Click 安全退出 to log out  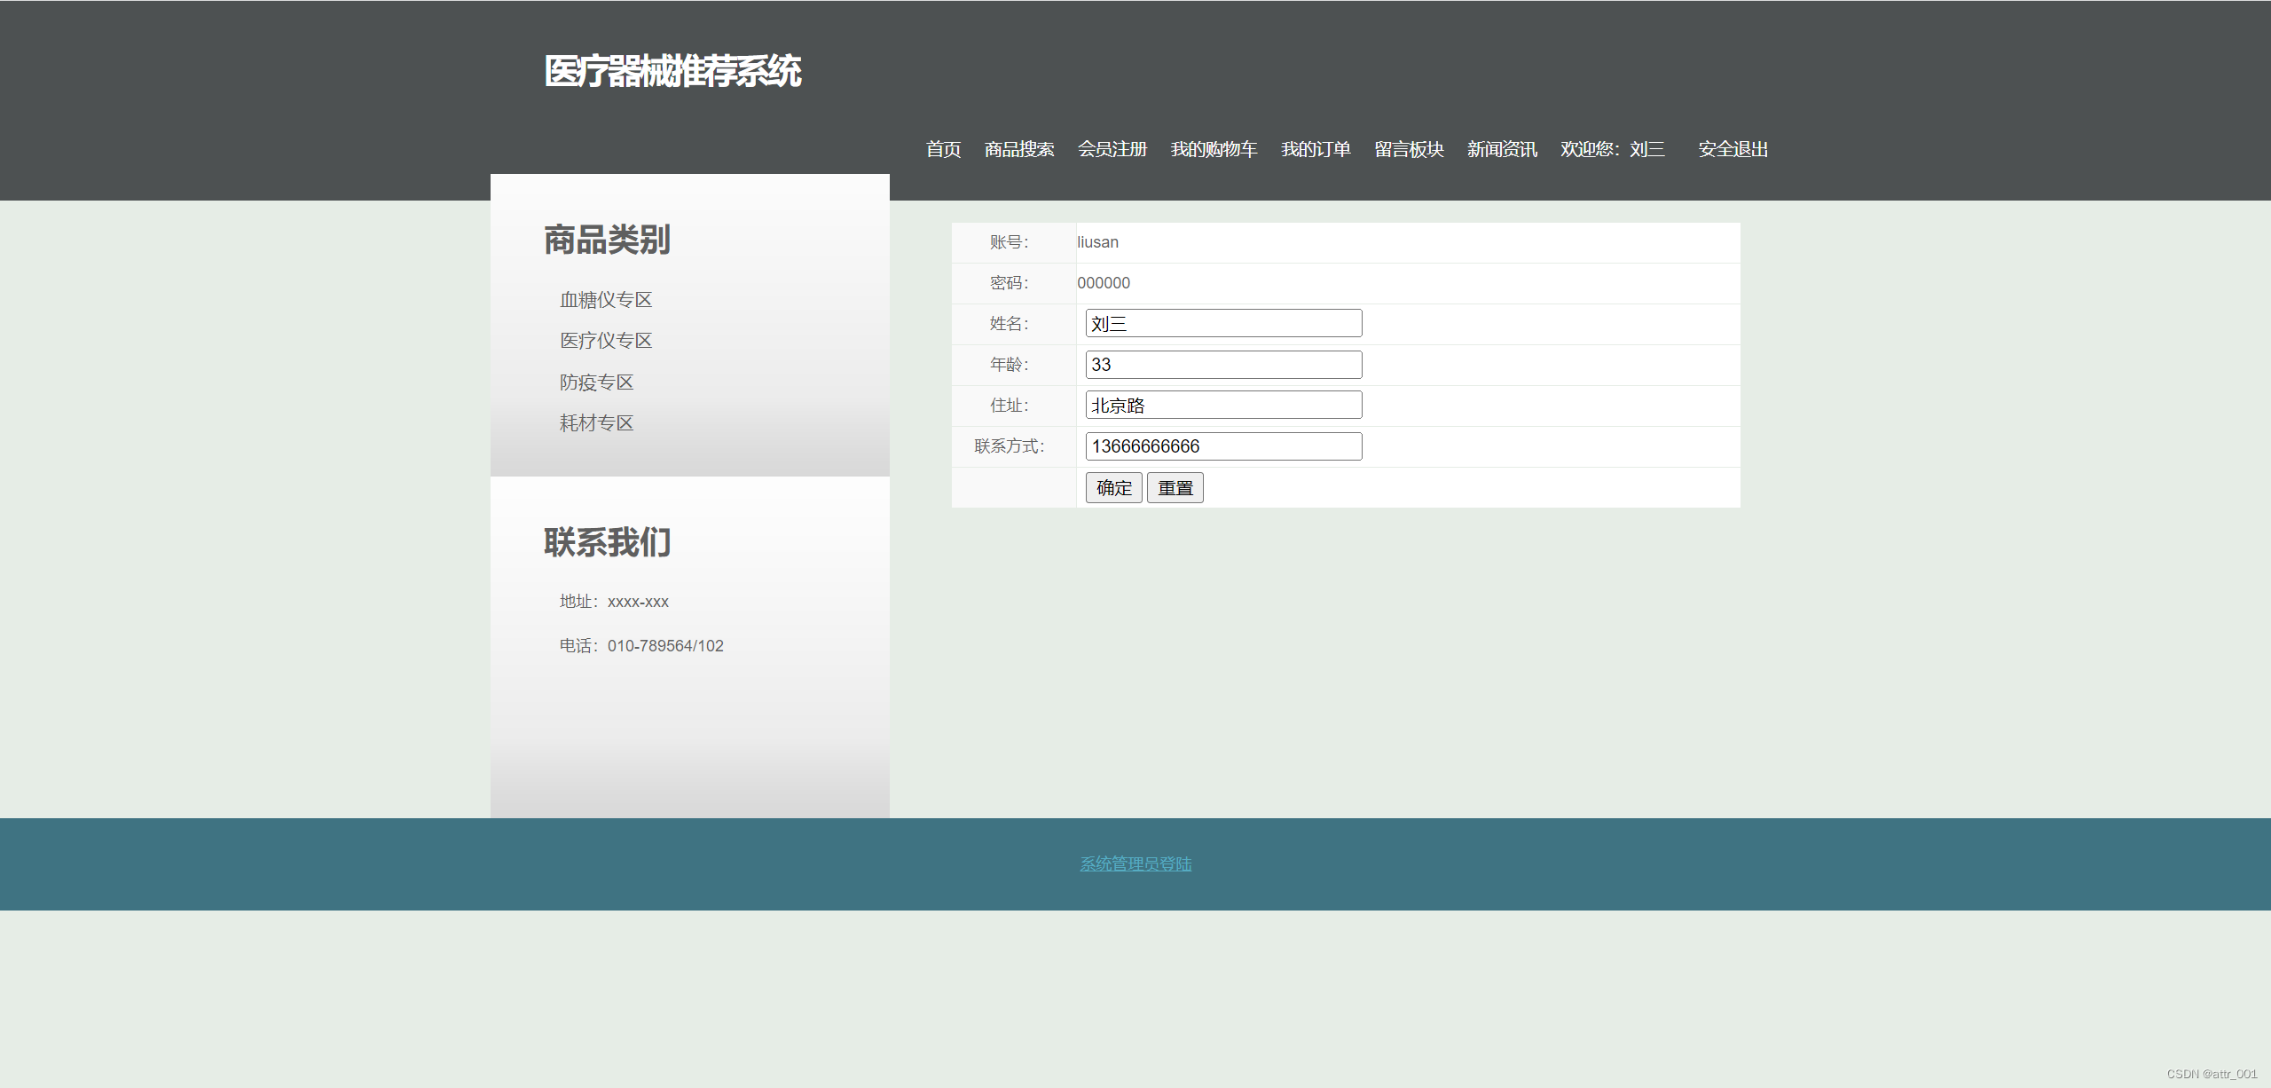1733,149
